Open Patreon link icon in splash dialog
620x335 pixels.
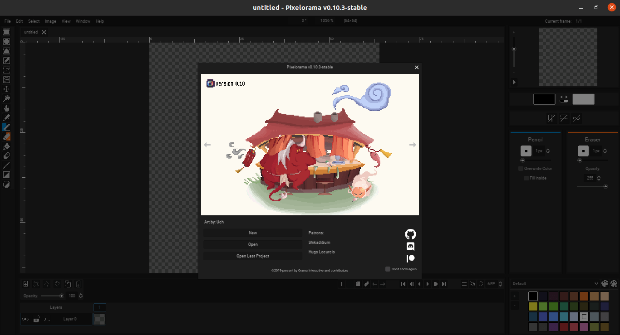410,258
